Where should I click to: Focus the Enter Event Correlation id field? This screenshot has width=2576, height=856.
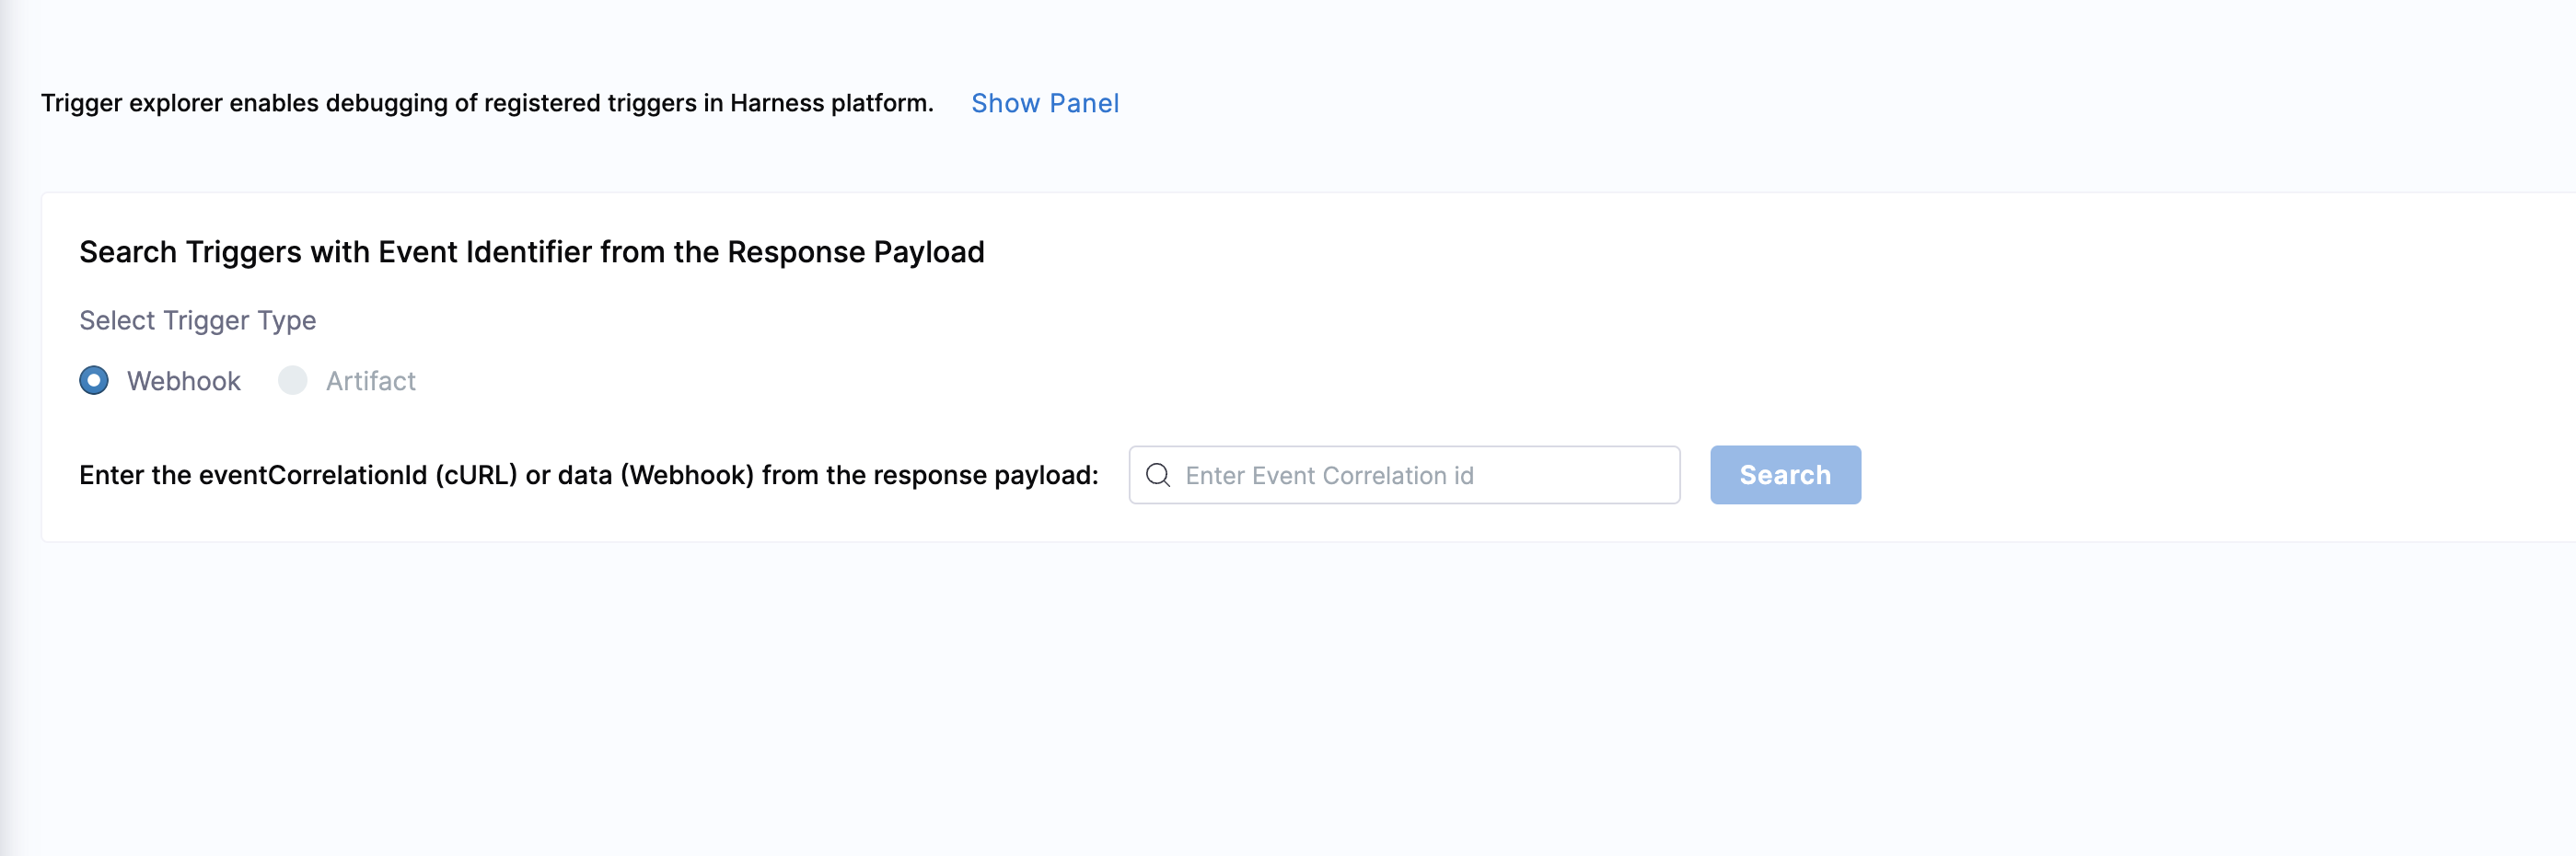click(x=1420, y=475)
